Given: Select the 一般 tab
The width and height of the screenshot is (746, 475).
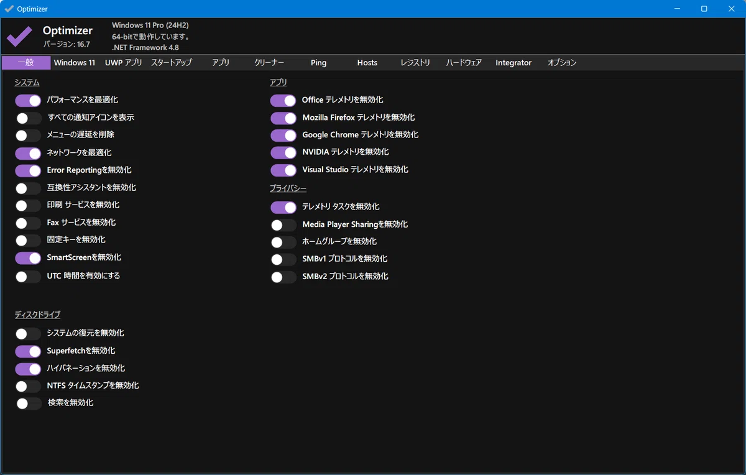Looking at the screenshot, I should 26,63.
